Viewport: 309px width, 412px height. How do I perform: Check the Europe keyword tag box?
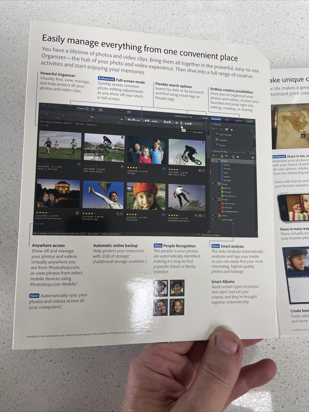pos(219,192)
